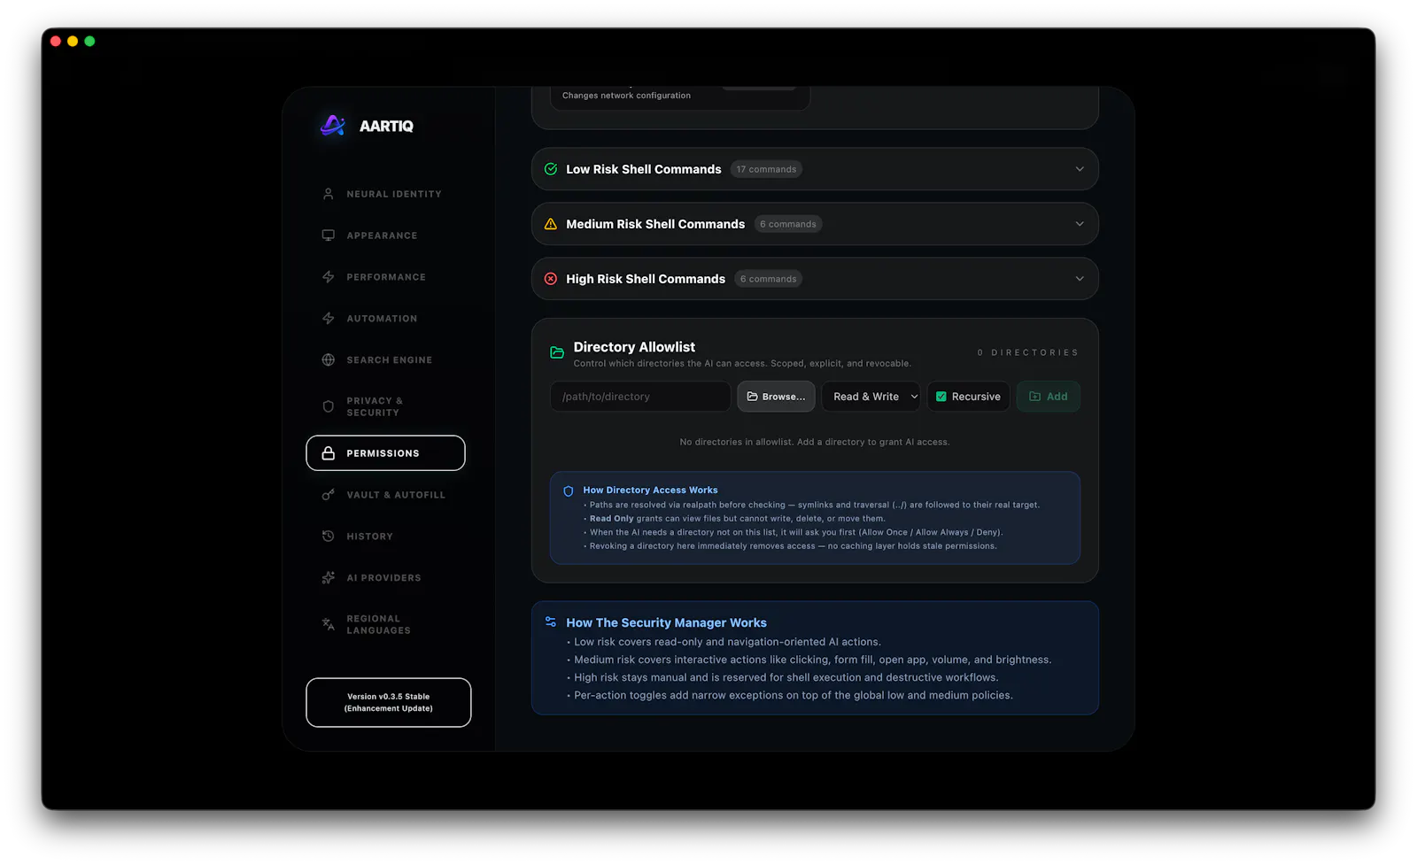Click the Privacy & Security shield icon
The image size is (1417, 865).
pyautogui.click(x=329, y=406)
